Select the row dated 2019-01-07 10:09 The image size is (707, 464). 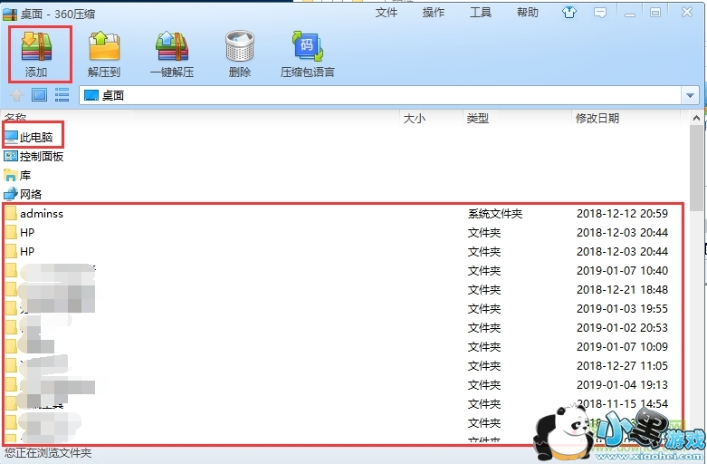coord(344,347)
